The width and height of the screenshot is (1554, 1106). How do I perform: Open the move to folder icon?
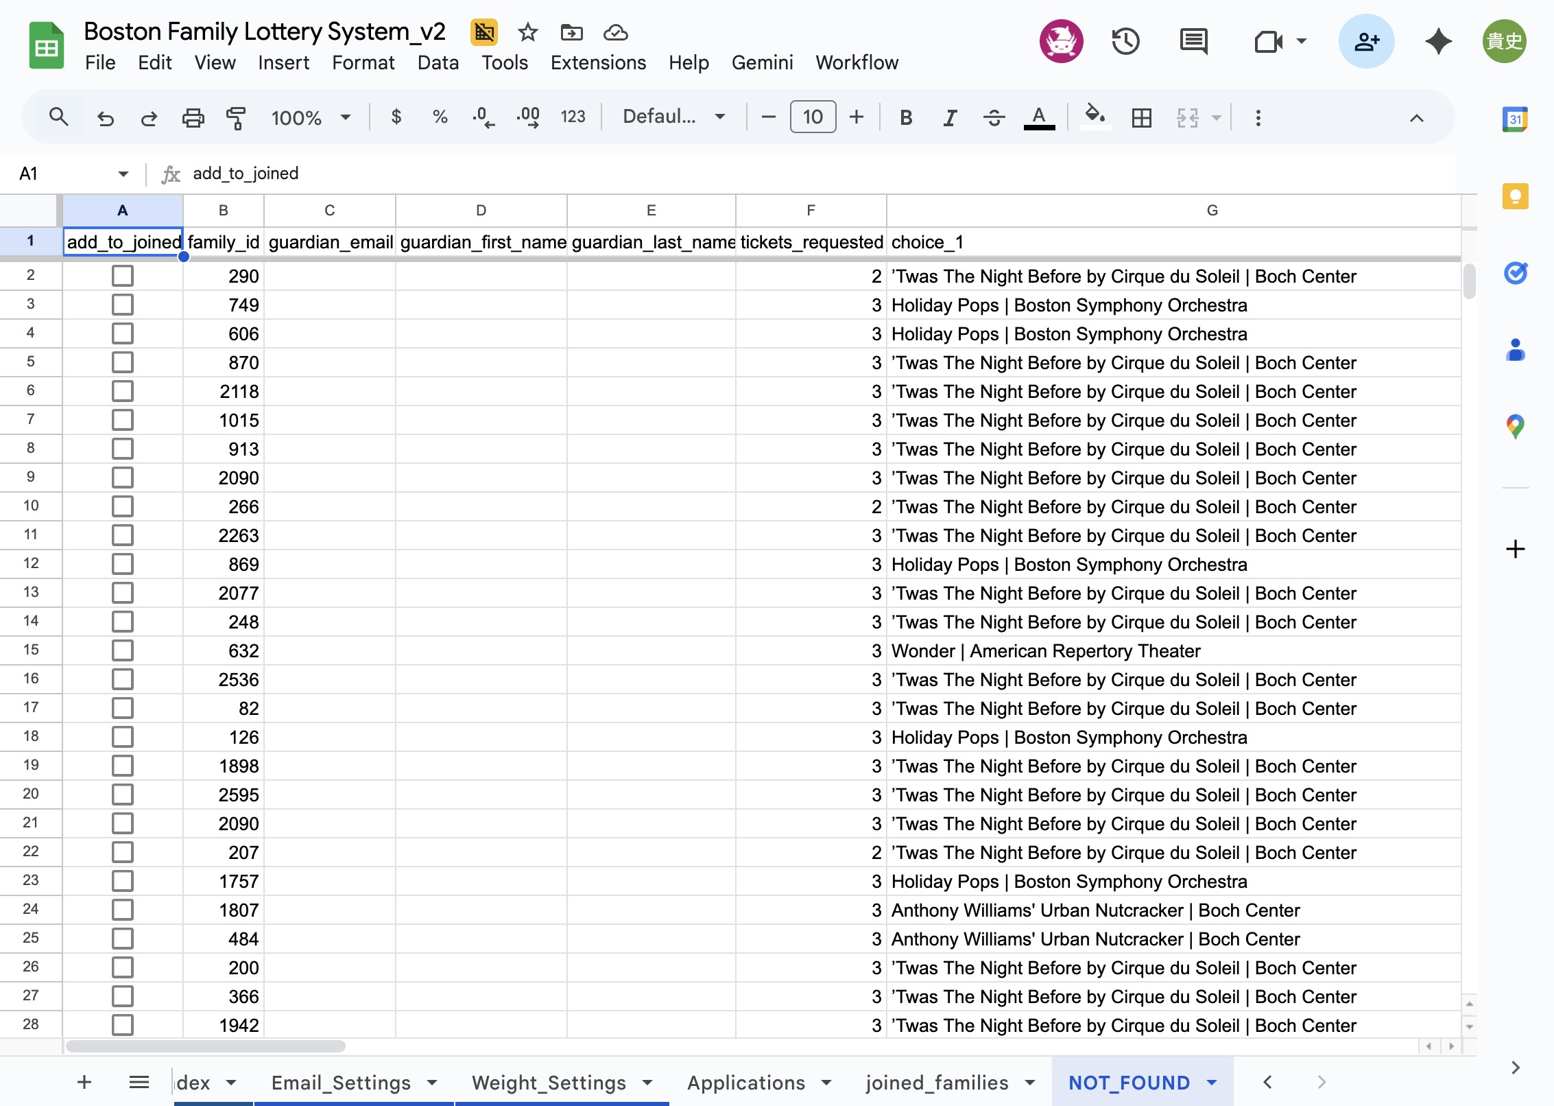tap(571, 32)
